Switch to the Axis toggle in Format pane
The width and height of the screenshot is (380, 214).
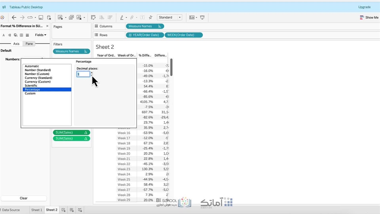[16, 44]
